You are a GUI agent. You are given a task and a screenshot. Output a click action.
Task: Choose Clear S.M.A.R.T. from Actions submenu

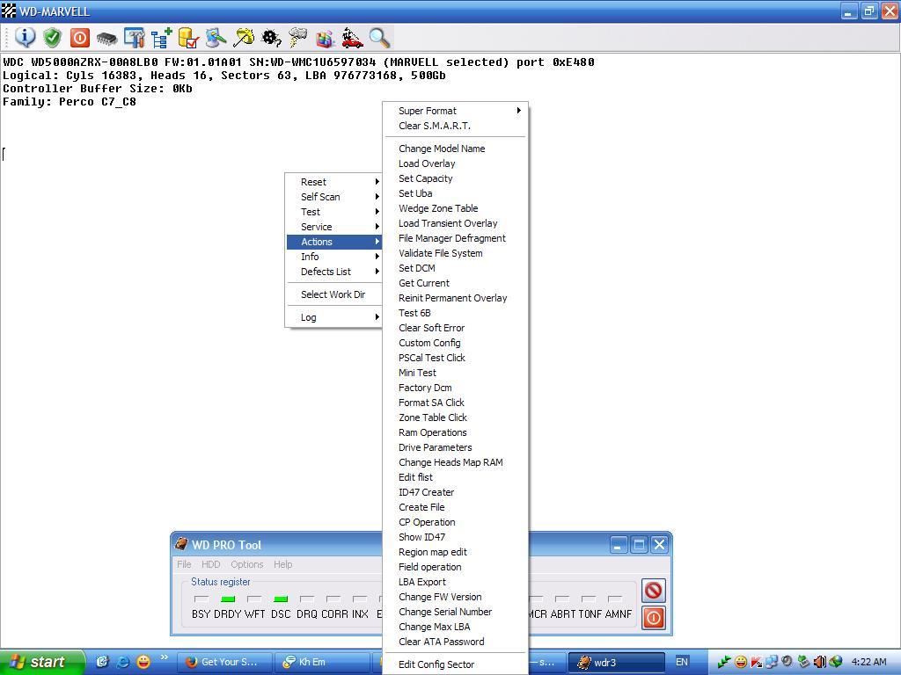click(456, 126)
